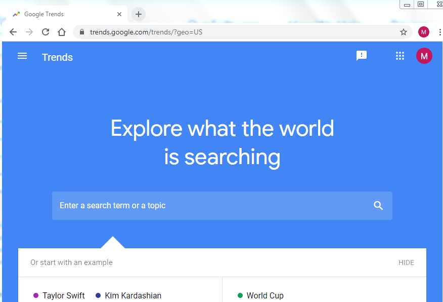Open the Google apps grid

(x=400, y=56)
